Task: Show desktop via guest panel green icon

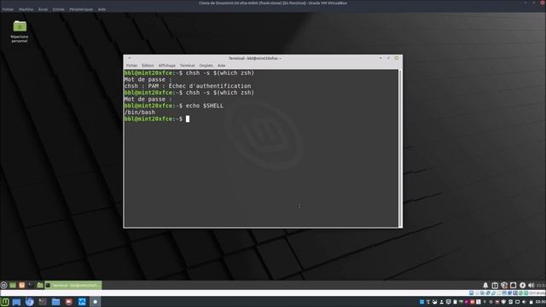Action: click(13, 285)
